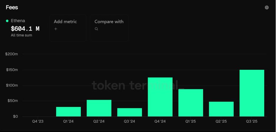Select the Q1 '24 fees bar

click(68, 112)
